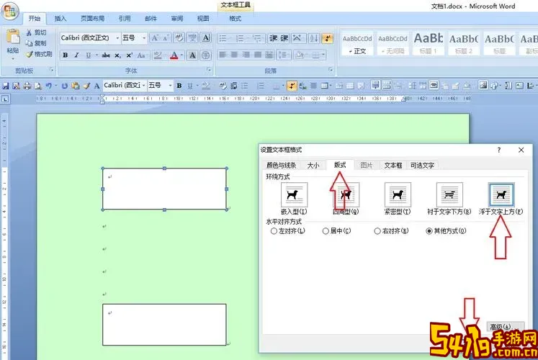Viewport: 538px width, 360px height.
Task: Select 嵌入型 wrapping style
Action: tap(294, 194)
